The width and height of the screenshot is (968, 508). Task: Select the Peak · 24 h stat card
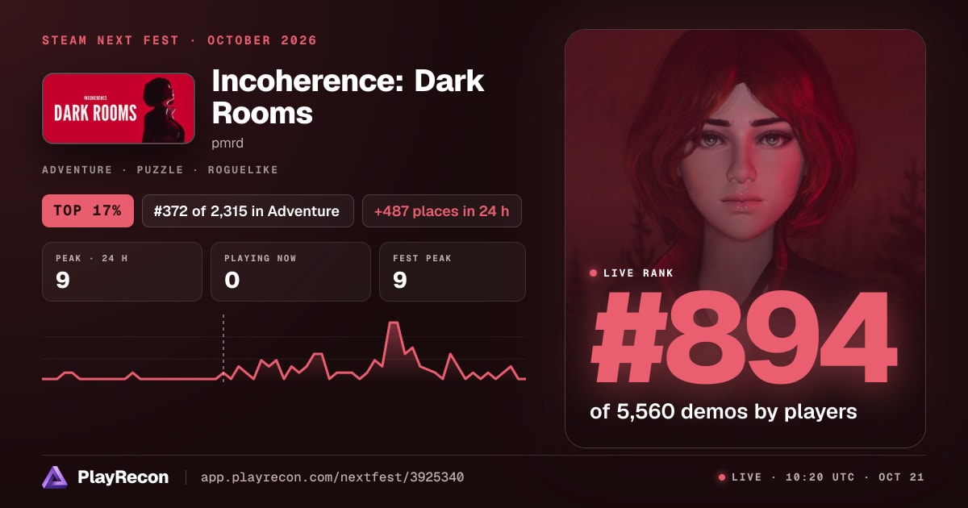[x=122, y=272]
